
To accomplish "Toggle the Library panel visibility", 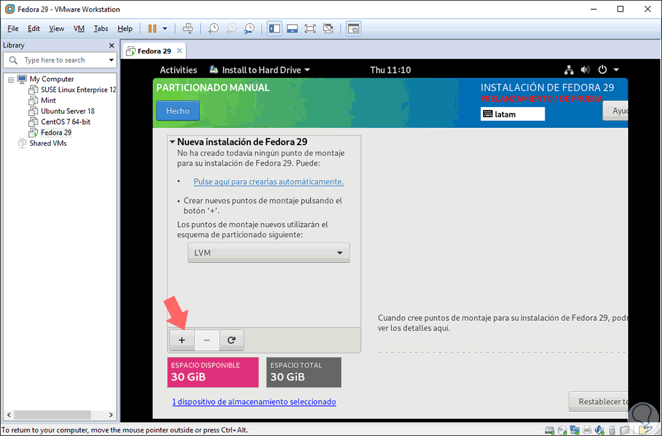I will tap(274, 28).
